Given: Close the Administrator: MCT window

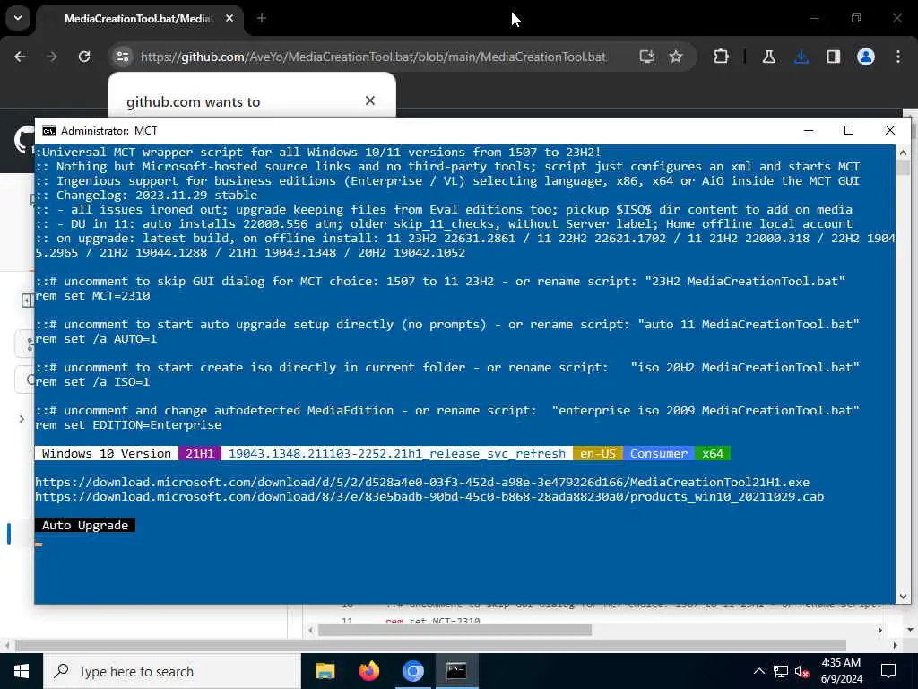Looking at the screenshot, I should pos(890,131).
